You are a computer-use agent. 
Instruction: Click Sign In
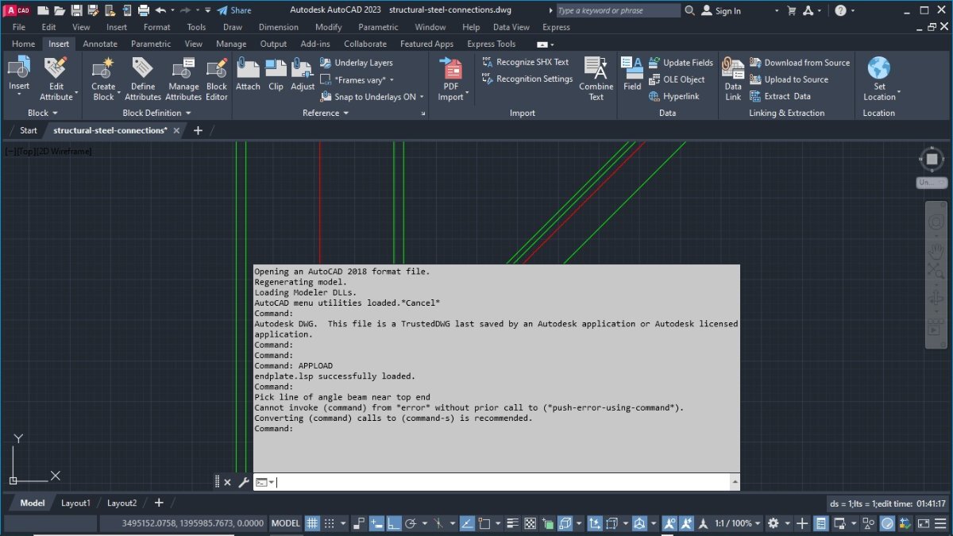tap(721, 10)
